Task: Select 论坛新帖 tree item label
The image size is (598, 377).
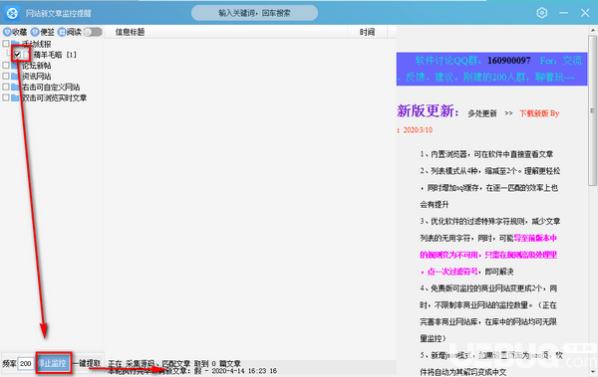Action: click(36, 66)
